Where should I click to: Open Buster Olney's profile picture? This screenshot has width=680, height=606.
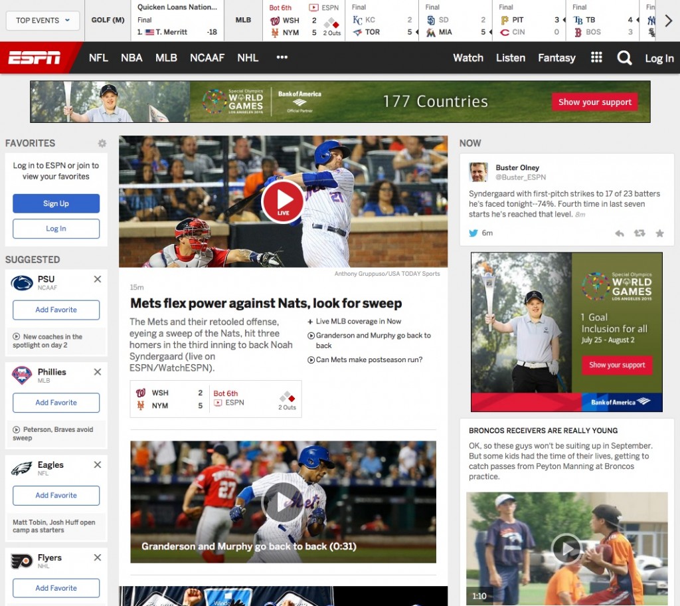coord(478,172)
